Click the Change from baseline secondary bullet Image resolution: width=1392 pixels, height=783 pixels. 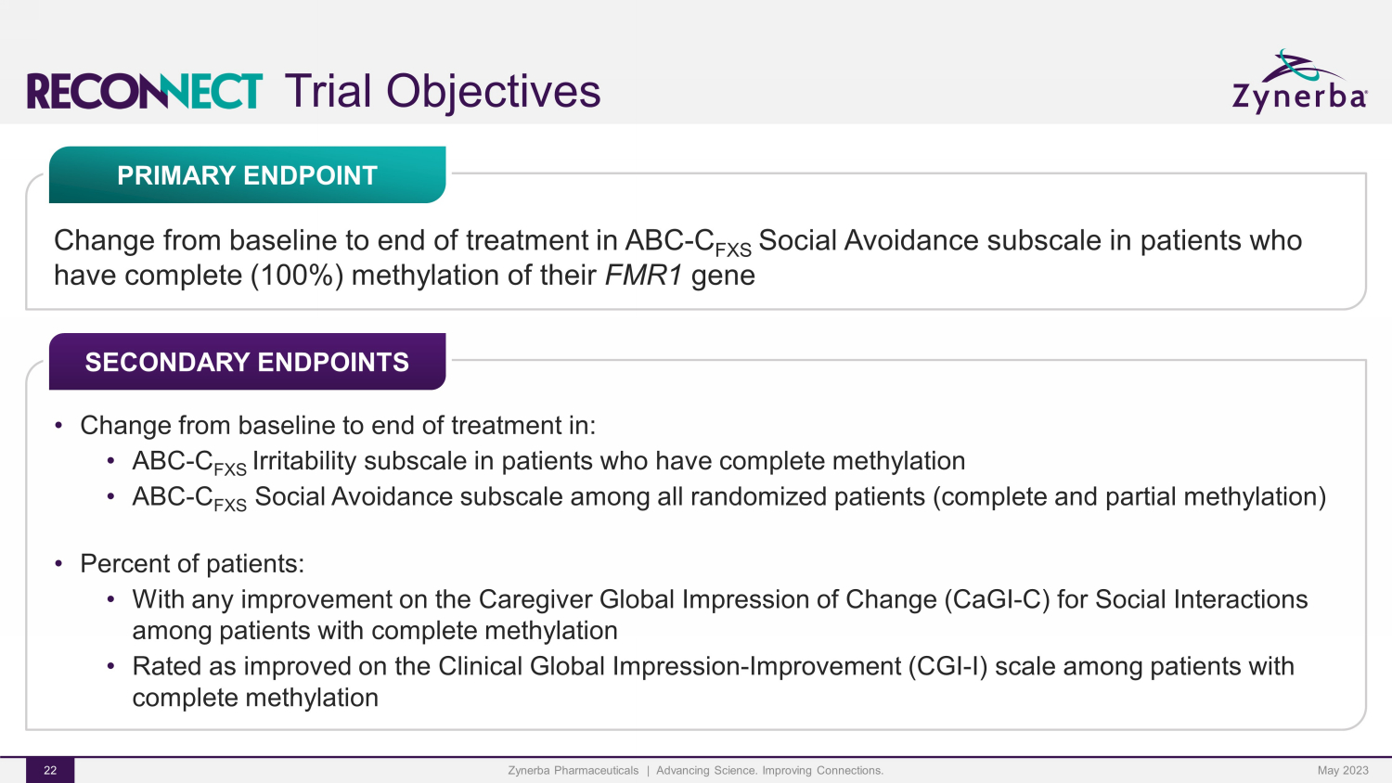(x=338, y=425)
